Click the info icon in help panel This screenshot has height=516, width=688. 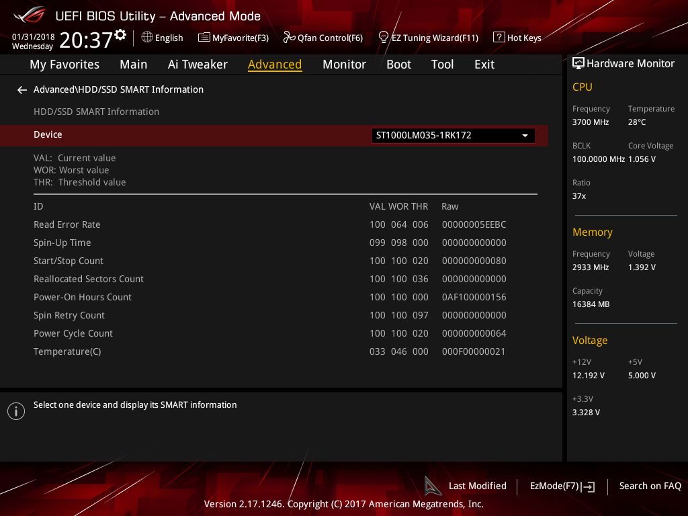click(16, 411)
